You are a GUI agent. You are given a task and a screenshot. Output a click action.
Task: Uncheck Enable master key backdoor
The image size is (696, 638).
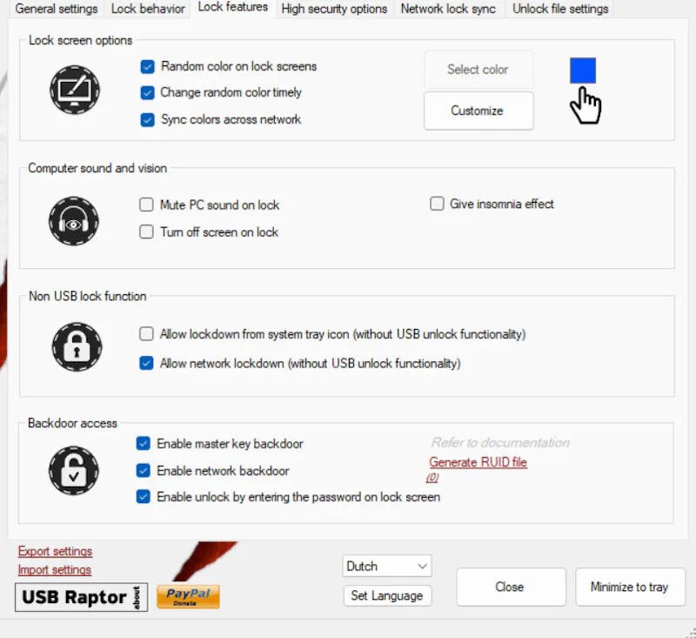click(144, 444)
